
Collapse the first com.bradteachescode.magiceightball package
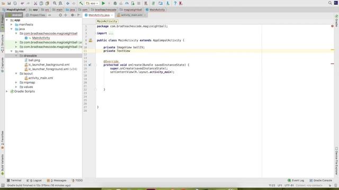[16, 33]
